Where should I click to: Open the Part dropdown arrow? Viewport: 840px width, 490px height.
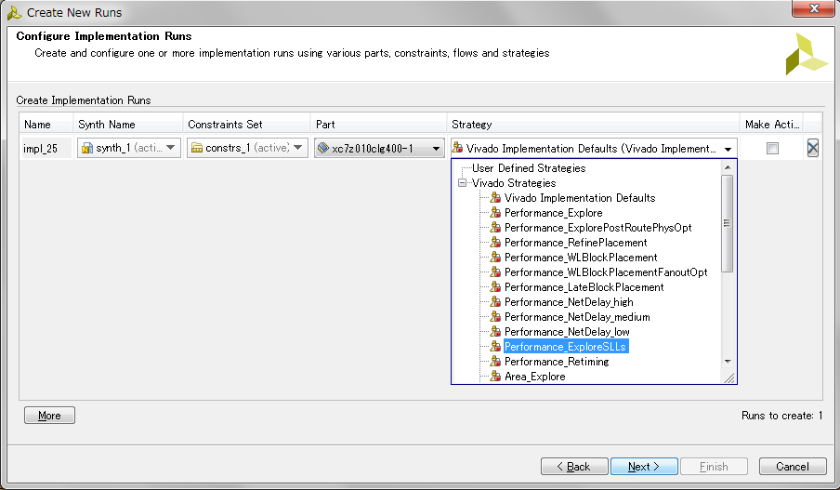(x=436, y=149)
